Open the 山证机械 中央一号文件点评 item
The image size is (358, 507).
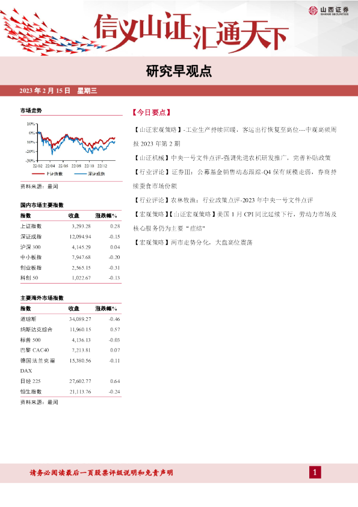232,158
